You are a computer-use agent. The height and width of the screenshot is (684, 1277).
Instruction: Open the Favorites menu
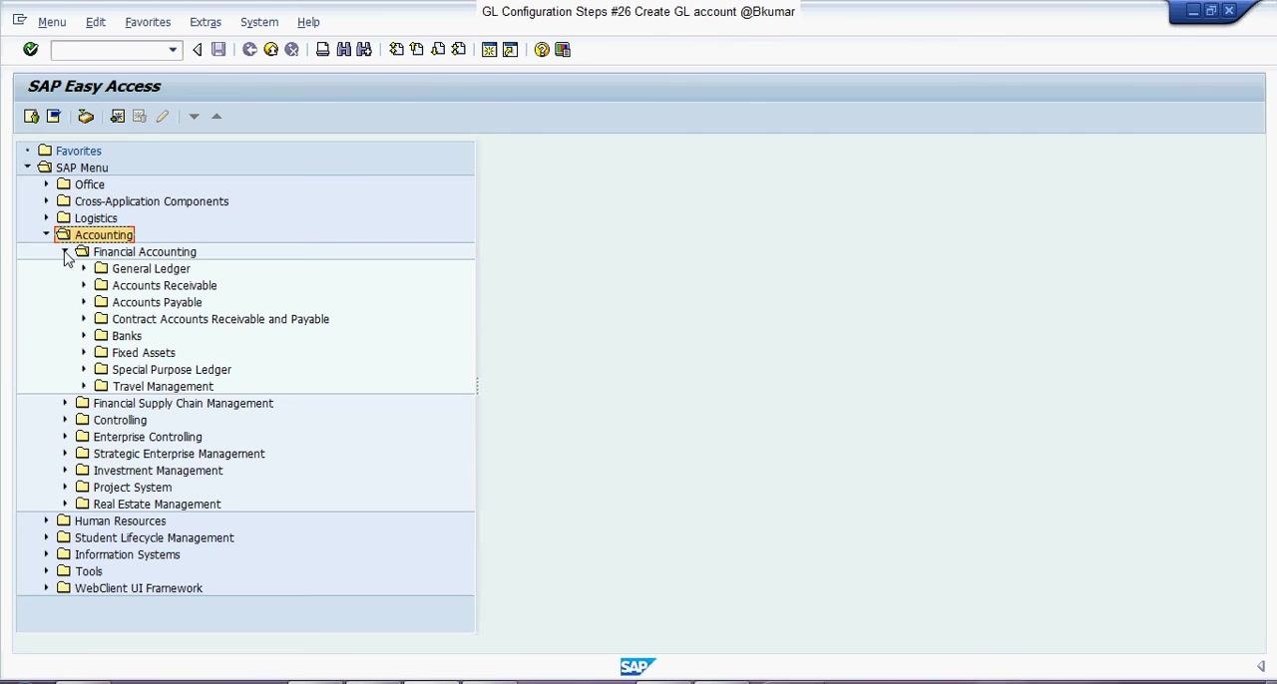[148, 22]
